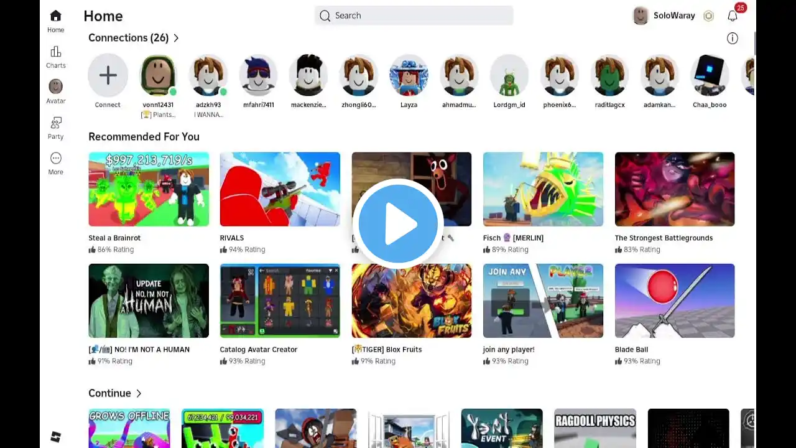The image size is (796, 448).
Task: Open the ahmadmu... connection avatar
Action: 459,75
